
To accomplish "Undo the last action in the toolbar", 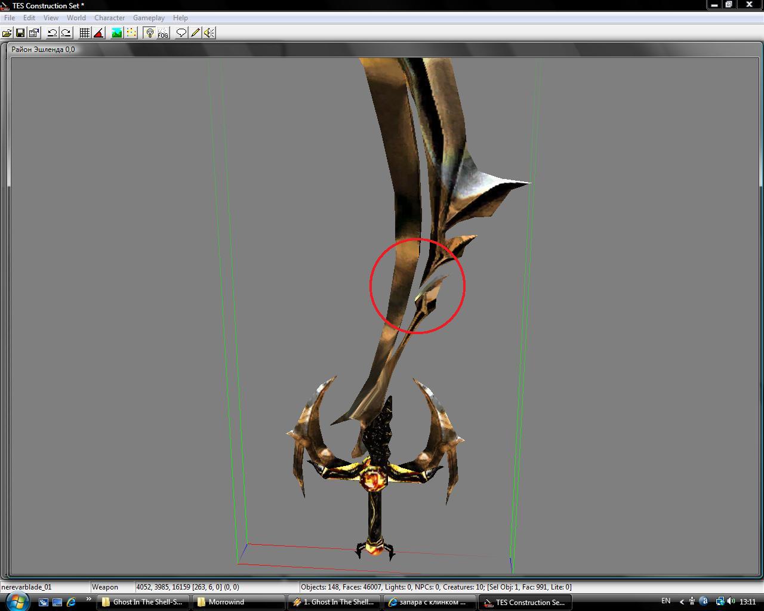I will coord(53,33).
